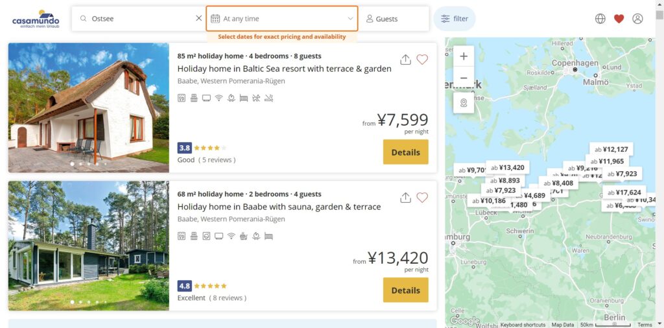Image resolution: width=664 pixels, height=328 pixels.
Task: Share the Baltic Sea resort holiday home
Action: click(406, 60)
